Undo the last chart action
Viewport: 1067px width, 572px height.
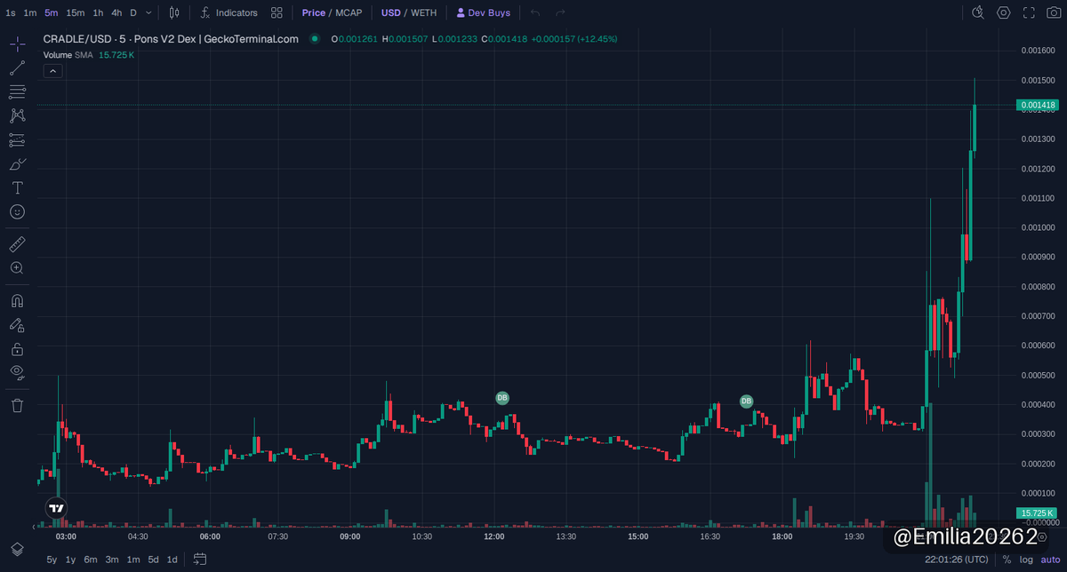(x=534, y=13)
